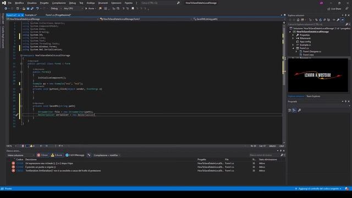Collapse the Form1.cs node in tree

pyautogui.click(x=293, y=48)
